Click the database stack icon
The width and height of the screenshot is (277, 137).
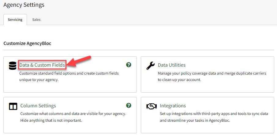tap(12, 65)
